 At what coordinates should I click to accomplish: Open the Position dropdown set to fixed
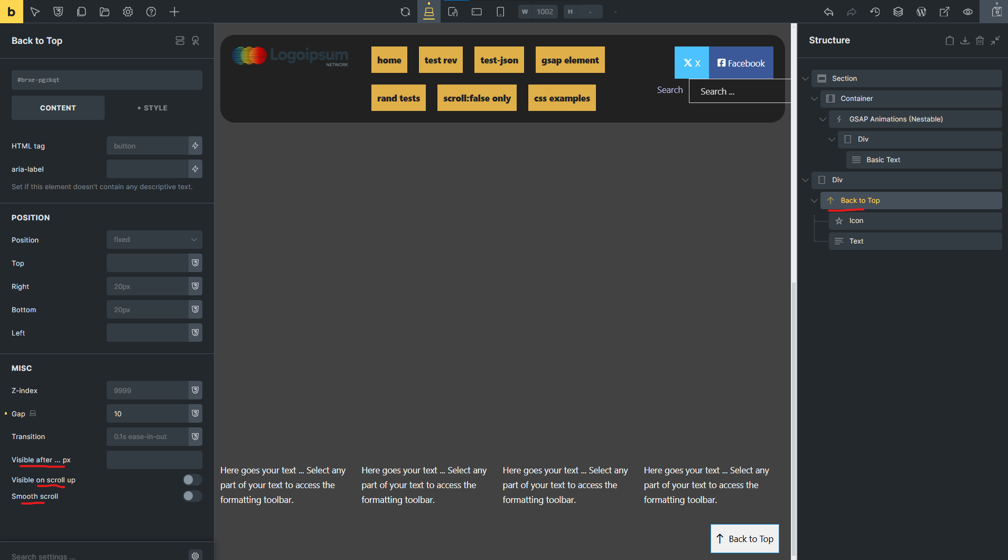click(x=154, y=240)
